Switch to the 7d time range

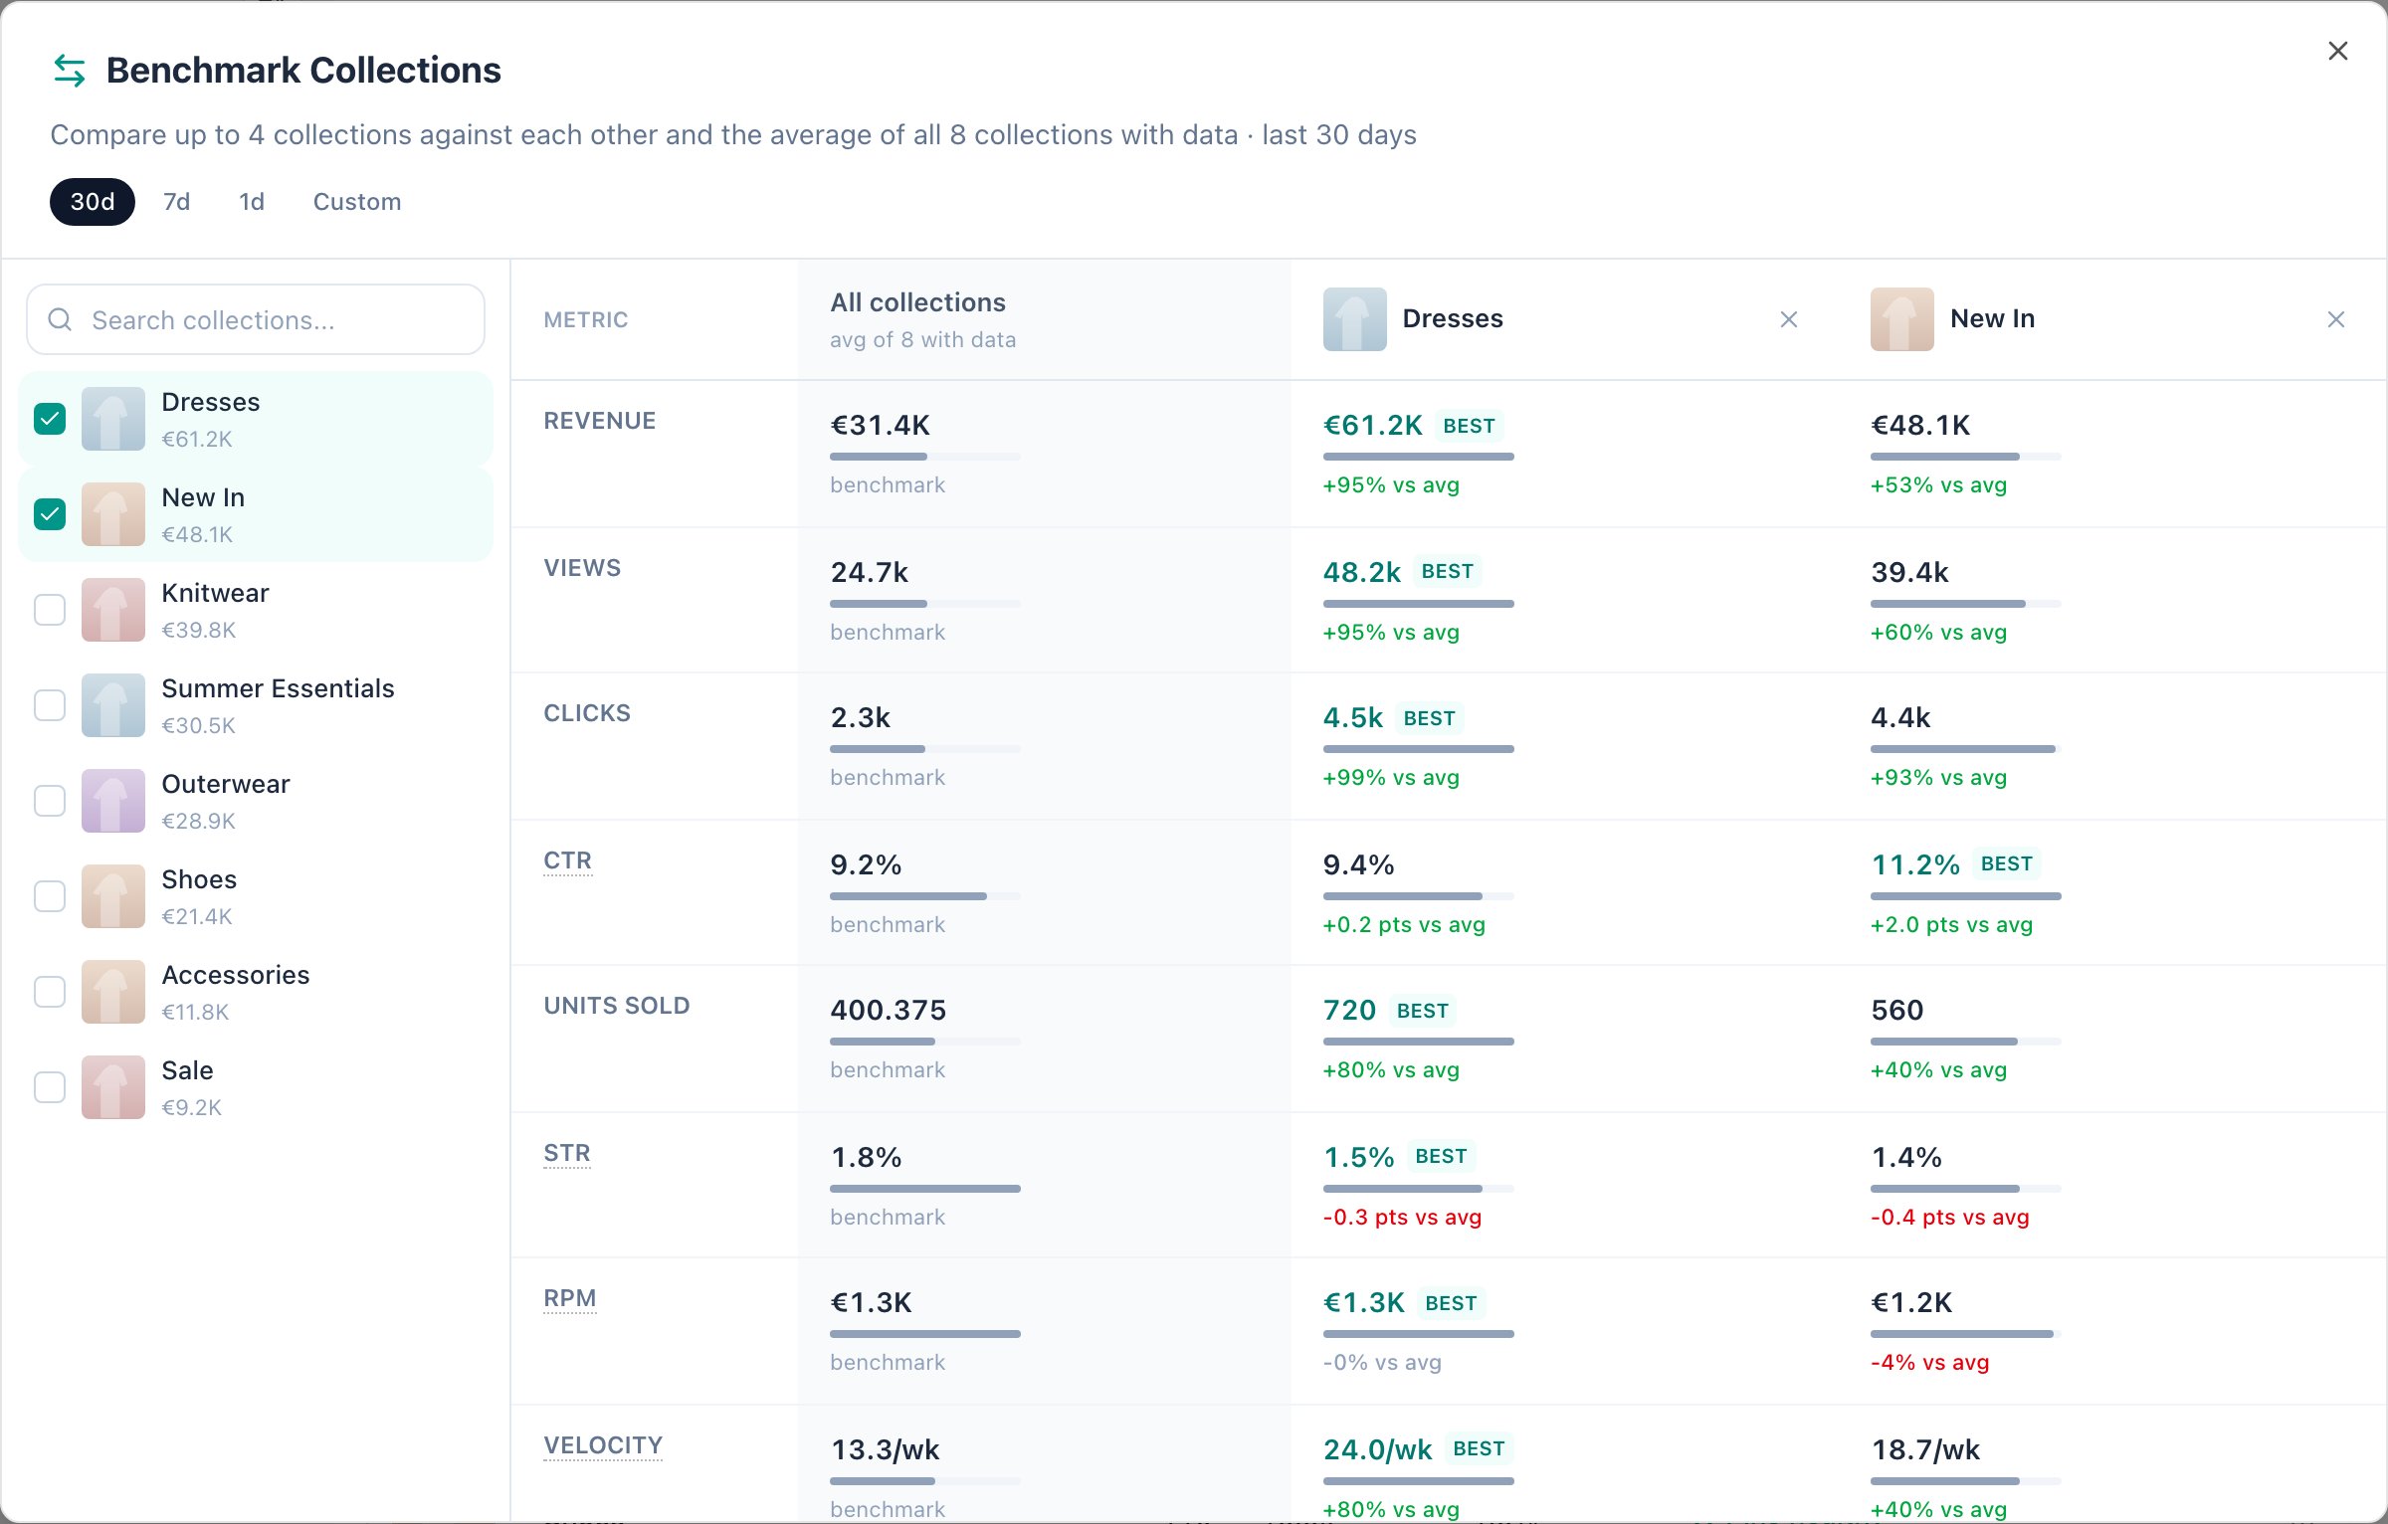[x=177, y=202]
